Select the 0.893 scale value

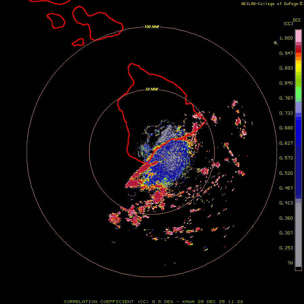pyautogui.click(x=286, y=68)
